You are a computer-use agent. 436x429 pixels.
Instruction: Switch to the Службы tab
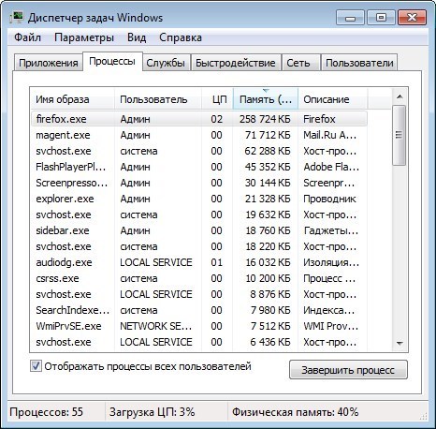tap(166, 63)
